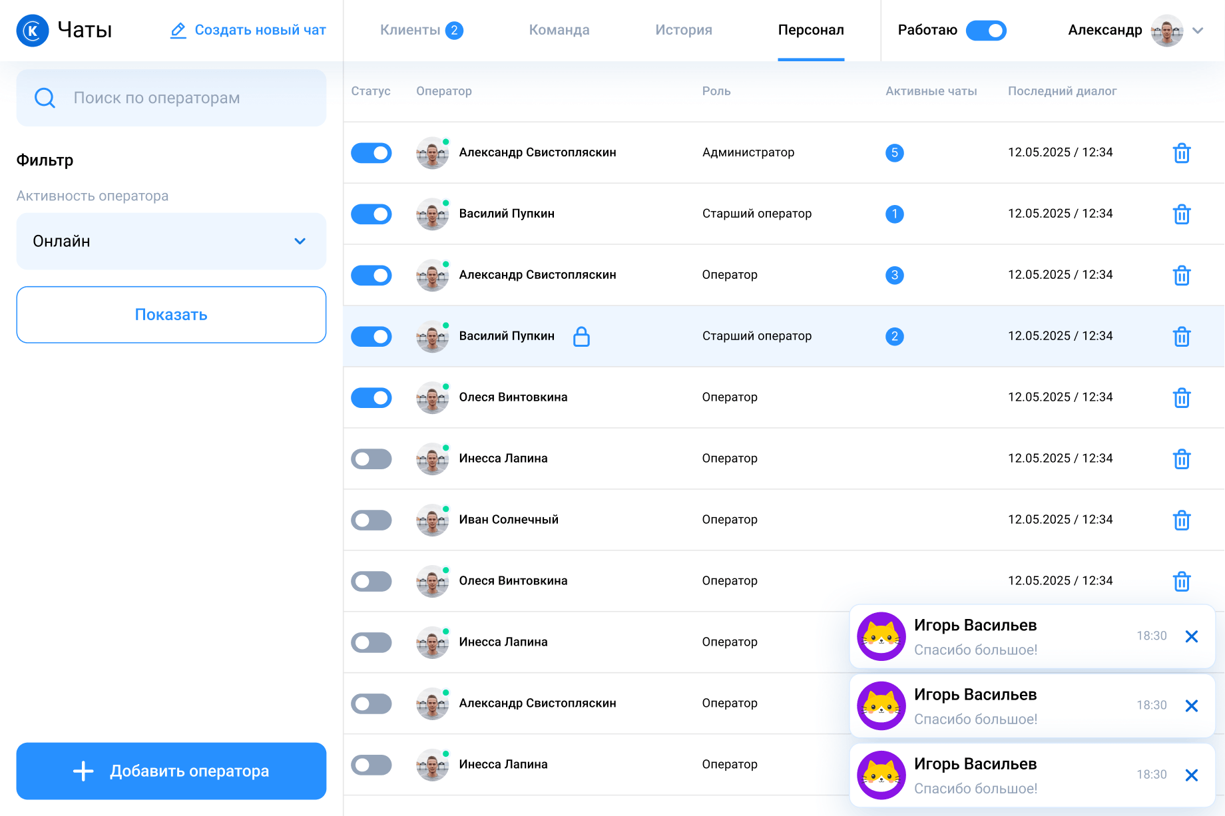Image resolution: width=1225 pixels, height=816 pixels.
Task: Toggle the Работаю switch off
Action: coord(986,31)
